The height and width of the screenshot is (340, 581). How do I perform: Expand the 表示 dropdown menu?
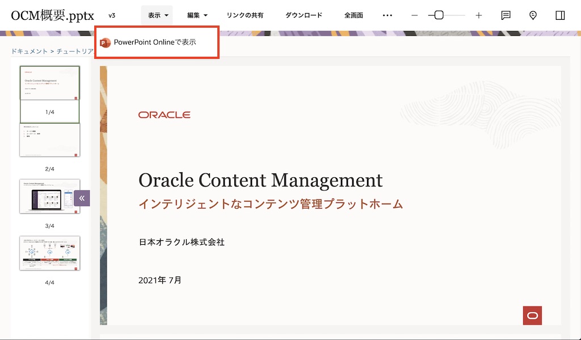click(158, 15)
